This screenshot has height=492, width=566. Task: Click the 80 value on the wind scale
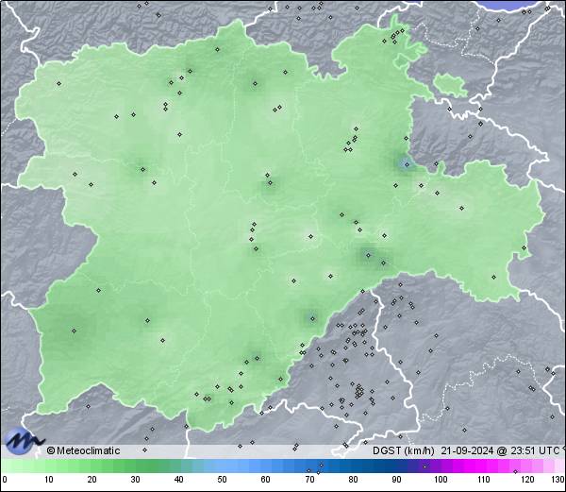(354, 480)
